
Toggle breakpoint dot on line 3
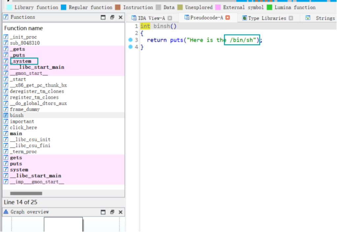(130, 40)
